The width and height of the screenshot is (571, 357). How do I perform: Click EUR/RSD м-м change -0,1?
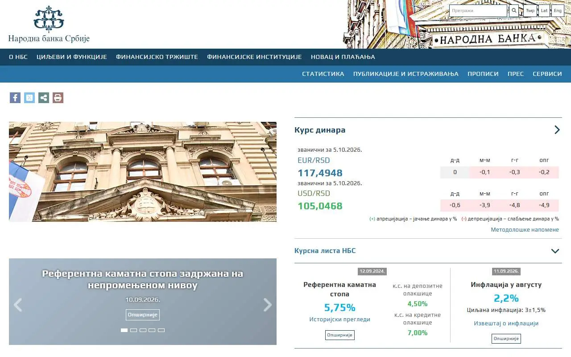pos(485,172)
